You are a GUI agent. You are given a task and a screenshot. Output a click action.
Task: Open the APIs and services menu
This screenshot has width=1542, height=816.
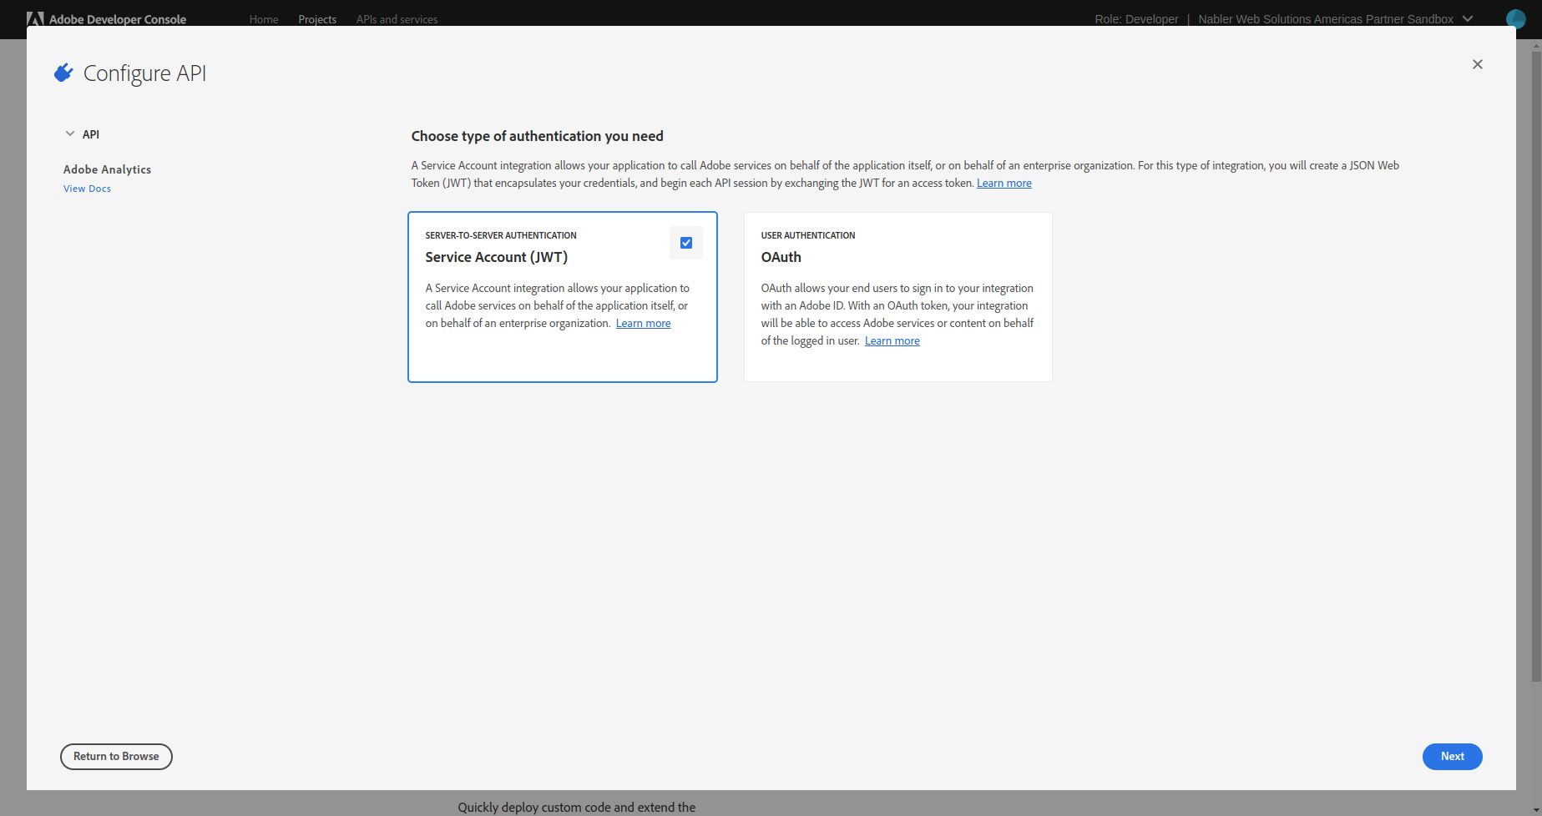click(397, 19)
